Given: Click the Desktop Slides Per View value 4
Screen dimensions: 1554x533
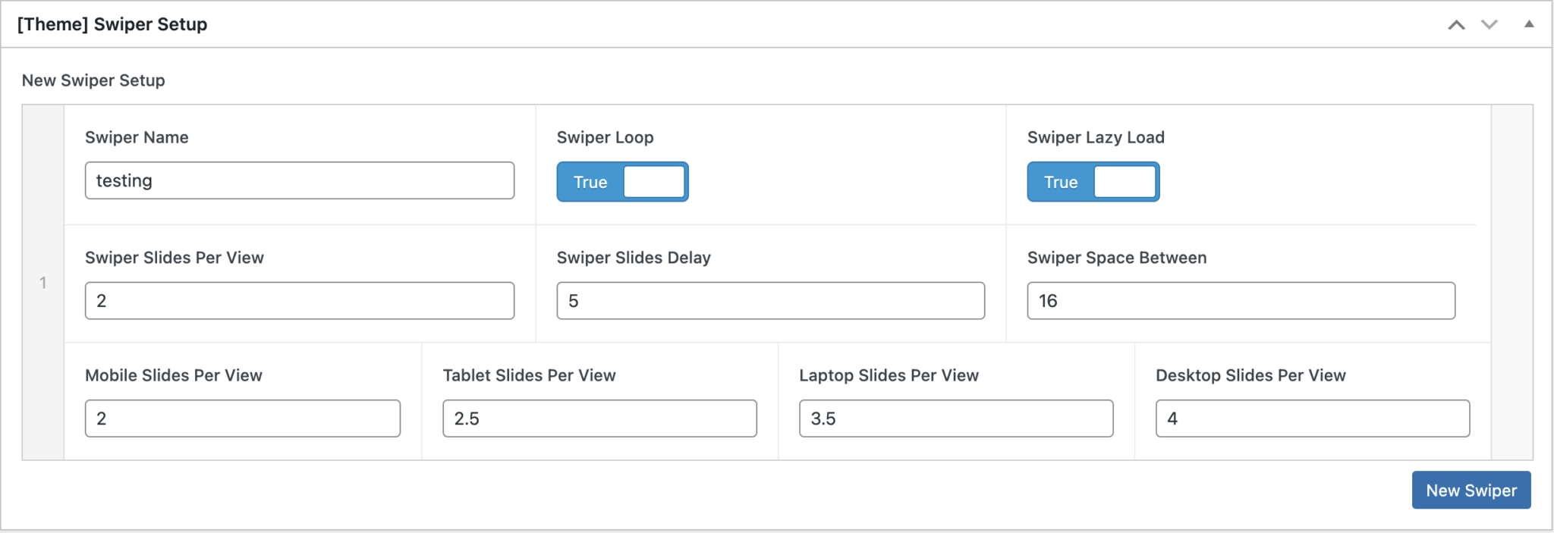Looking at the screenshot, I should click(1312, 418).
